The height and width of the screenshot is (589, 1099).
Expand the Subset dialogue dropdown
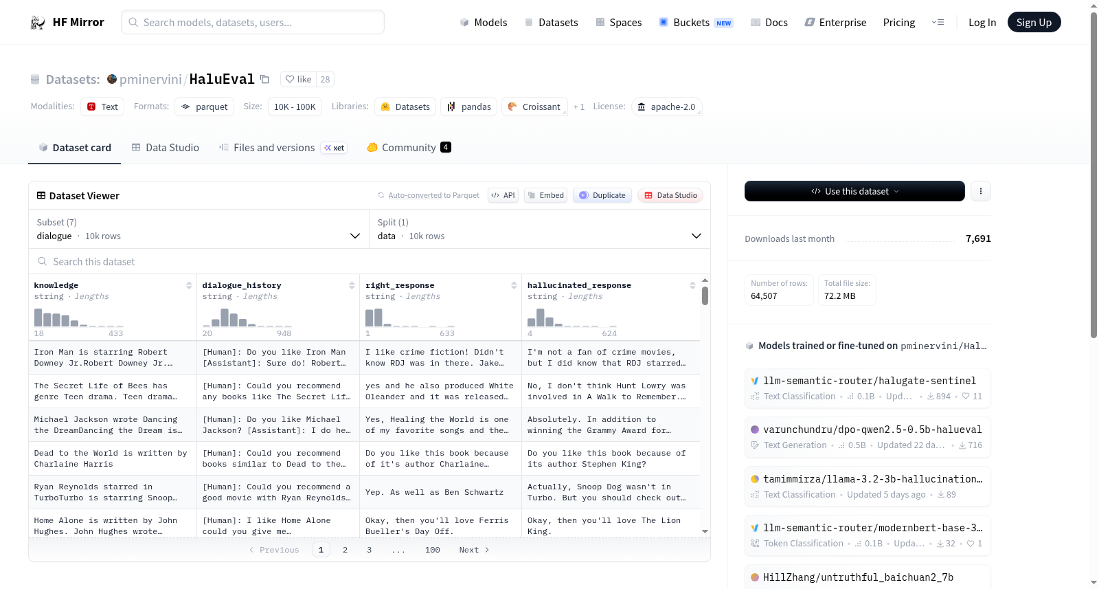tap(199, 229)
